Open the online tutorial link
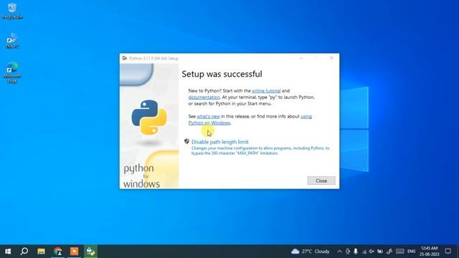This screenshot has height=258, width=459. click(x=266, y=91)
